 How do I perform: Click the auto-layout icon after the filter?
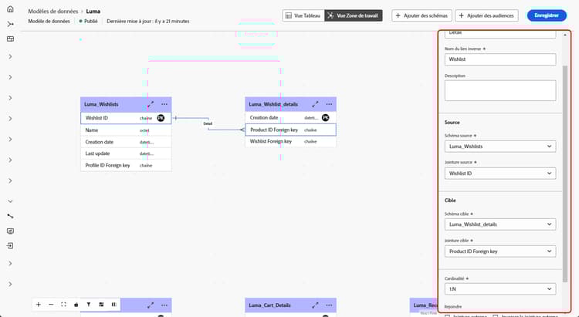[101, 305]
